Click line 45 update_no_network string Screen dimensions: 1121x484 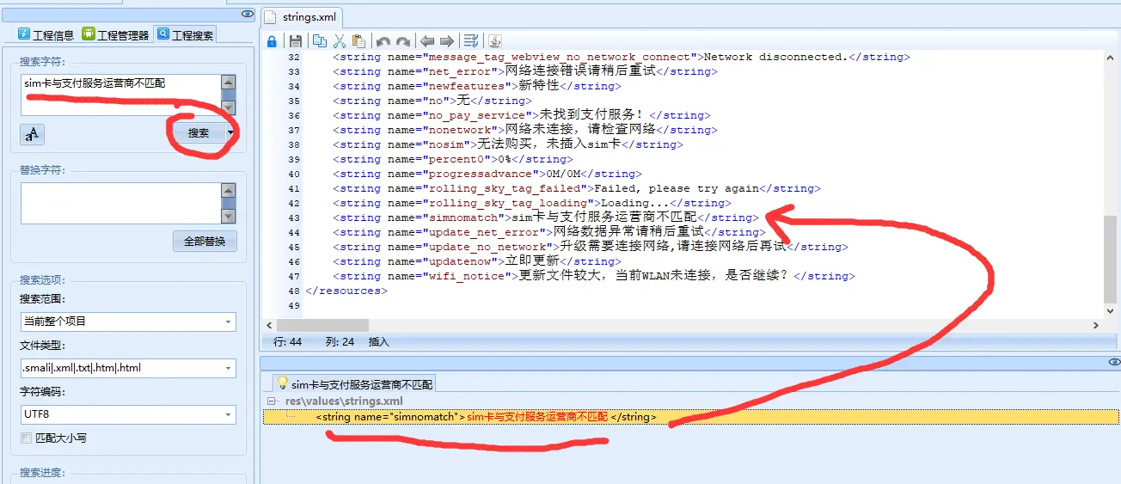[591, 247]
